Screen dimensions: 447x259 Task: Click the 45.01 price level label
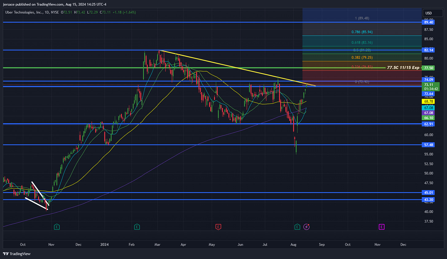click(429, 192)
